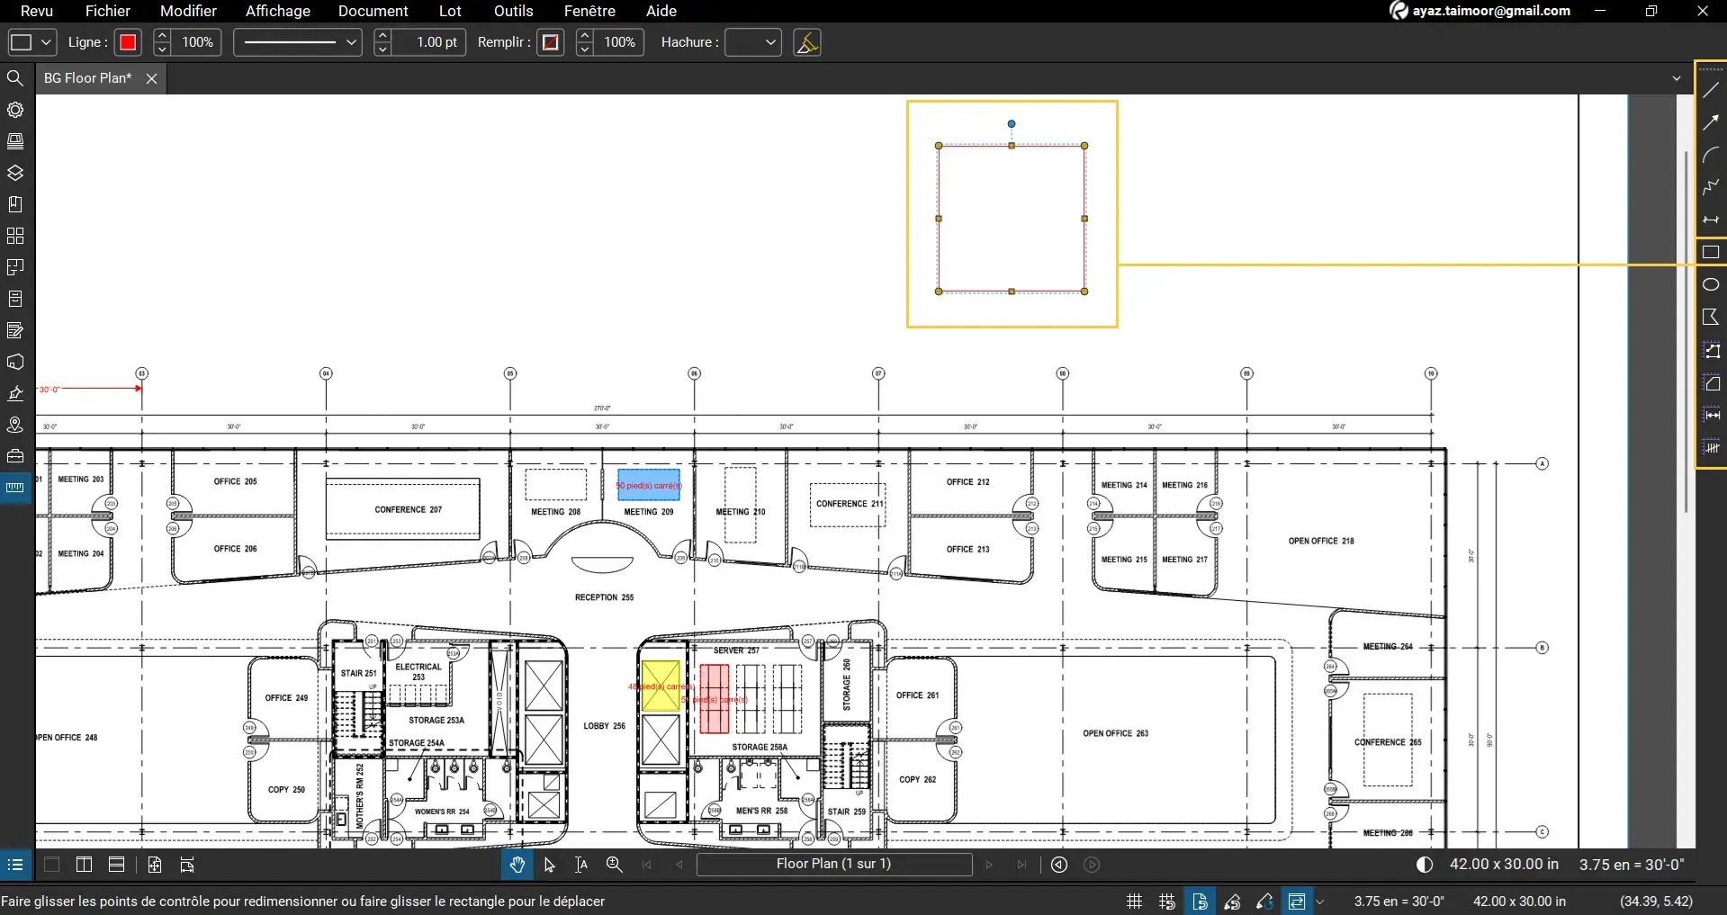Enable snap to grid
The width and height of the screenshot is (1727, 915).
tap(1166, 901)
